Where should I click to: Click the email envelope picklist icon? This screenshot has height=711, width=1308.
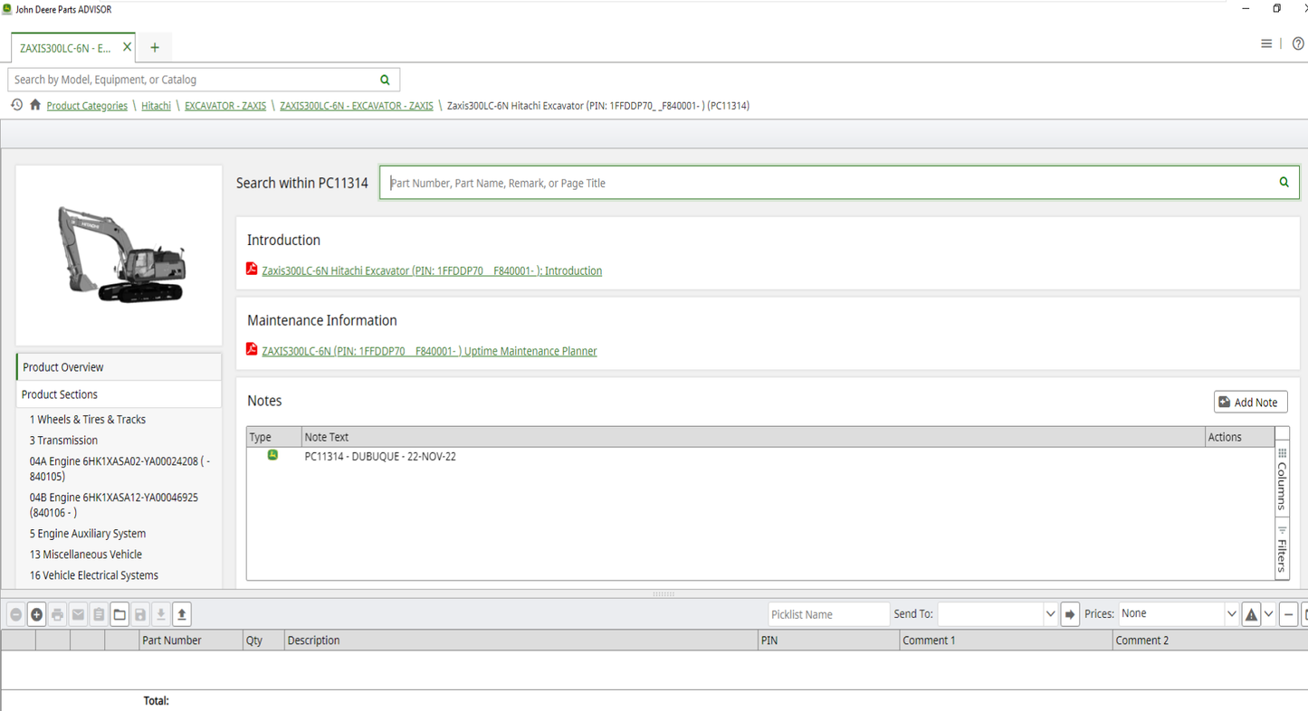pos(78,614)
